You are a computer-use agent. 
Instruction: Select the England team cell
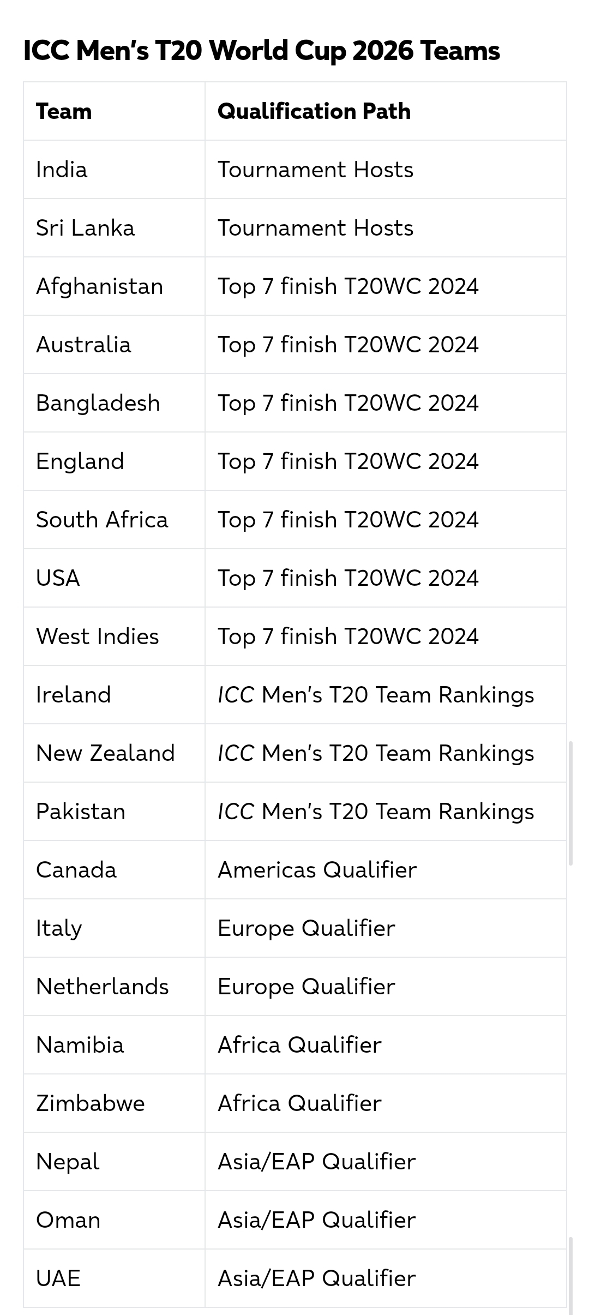(80, 461)
